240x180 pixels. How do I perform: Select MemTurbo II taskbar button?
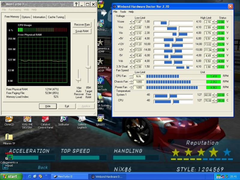point(69,176)
